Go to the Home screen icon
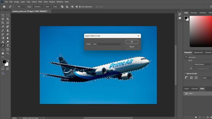Viewport: 212px width, 119px height. (4, 7)
